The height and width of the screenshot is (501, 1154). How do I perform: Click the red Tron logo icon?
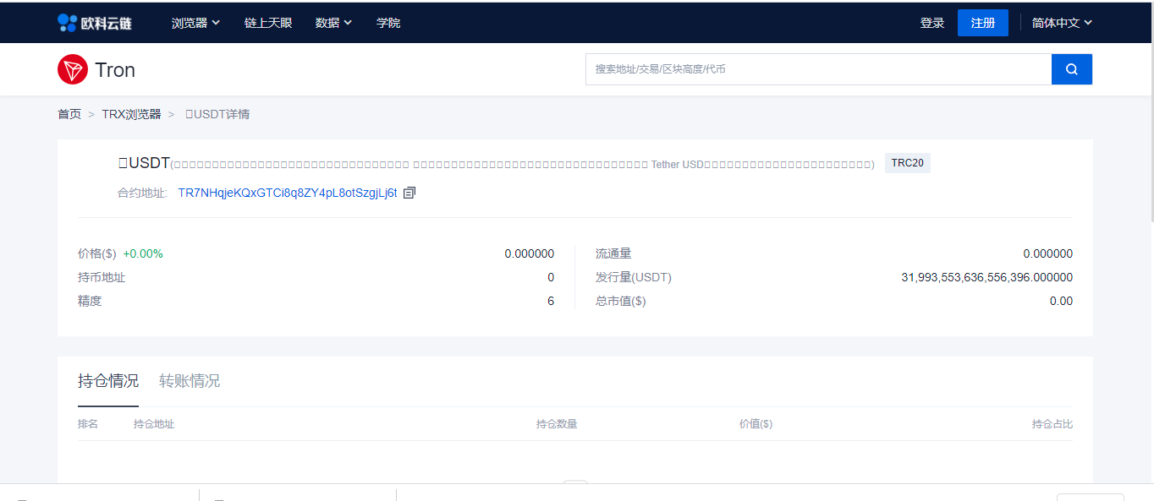click(73, 69)
